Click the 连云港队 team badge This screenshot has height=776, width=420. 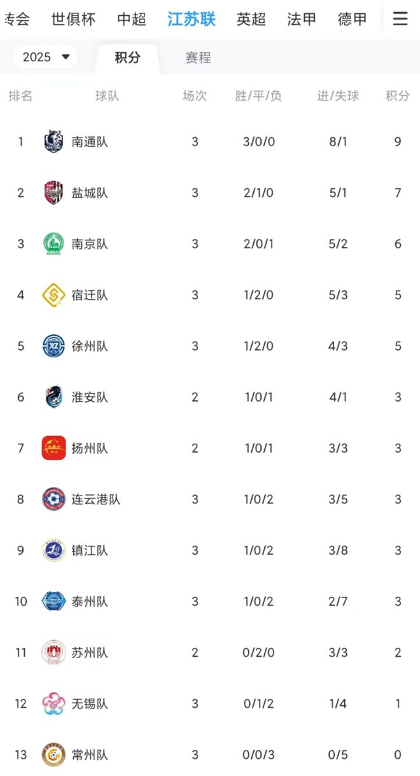click(53, 499)
